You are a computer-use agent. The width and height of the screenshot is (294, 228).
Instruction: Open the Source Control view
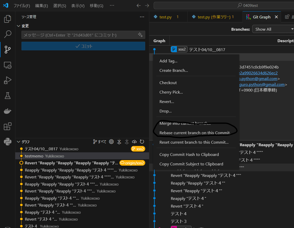[x=7, y=50]
